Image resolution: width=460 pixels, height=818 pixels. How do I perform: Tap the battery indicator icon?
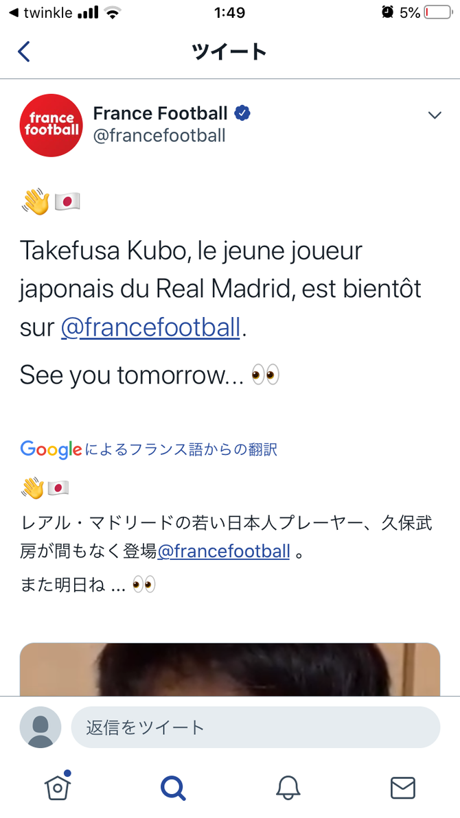(437, 12)
